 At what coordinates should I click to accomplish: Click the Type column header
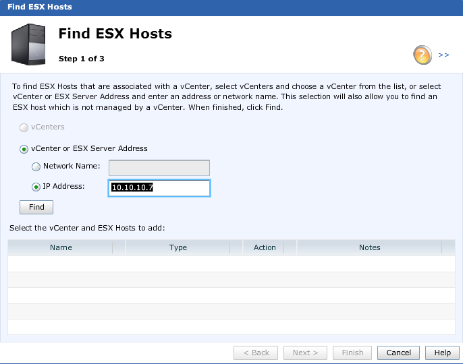[x=178, y=247]
